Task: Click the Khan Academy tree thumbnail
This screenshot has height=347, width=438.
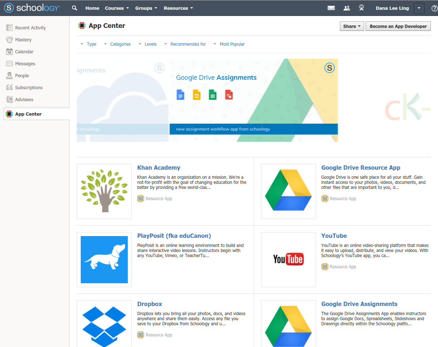Action: [104, 191]
